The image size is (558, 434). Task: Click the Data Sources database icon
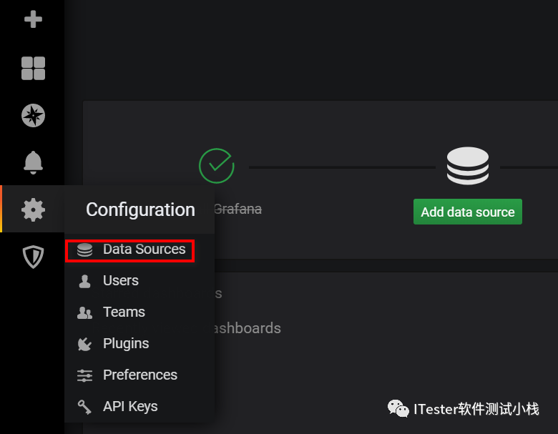tap(85, 250)
